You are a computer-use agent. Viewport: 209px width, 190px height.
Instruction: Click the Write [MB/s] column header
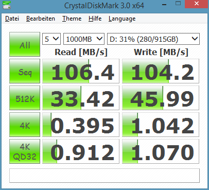pyautogui.click(x=161, y=52)
